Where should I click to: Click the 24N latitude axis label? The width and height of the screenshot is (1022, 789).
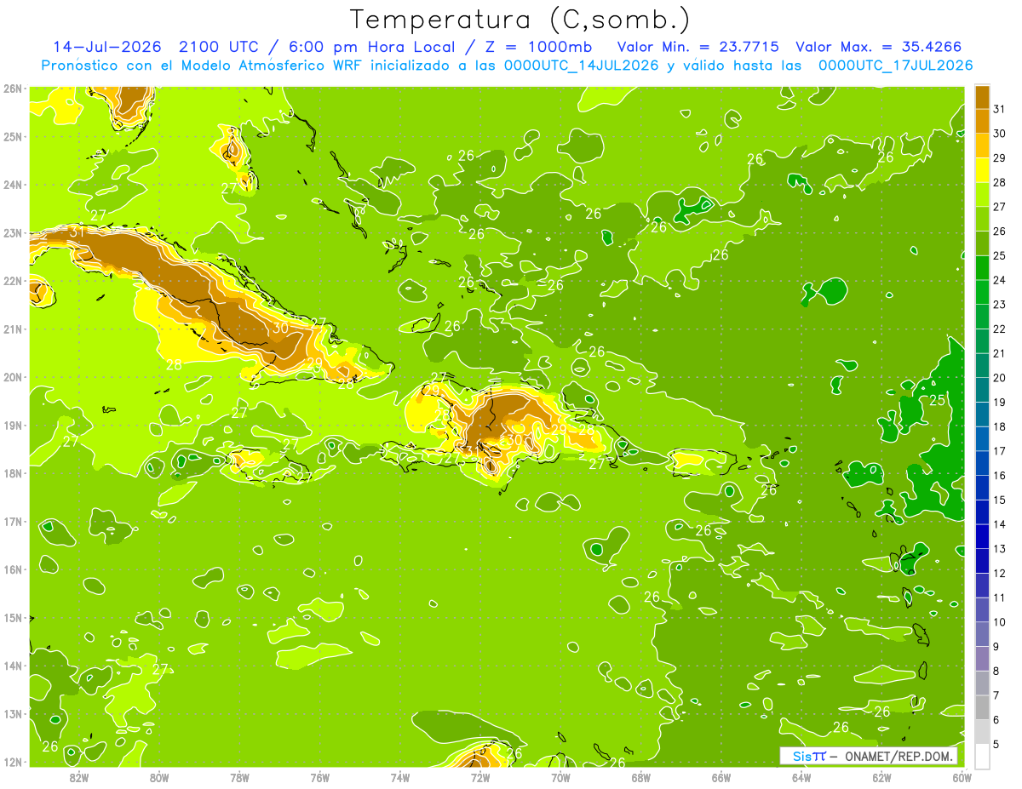tap(13, 185)
